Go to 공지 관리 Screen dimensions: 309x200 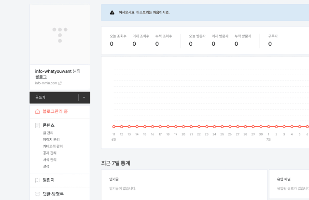(x=50, y=153)
